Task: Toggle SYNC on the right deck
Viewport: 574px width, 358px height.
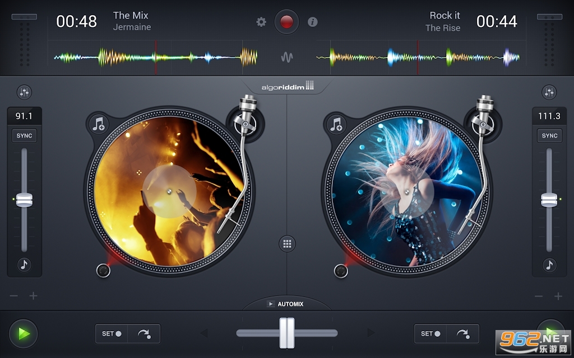Action: pos(549,135)
